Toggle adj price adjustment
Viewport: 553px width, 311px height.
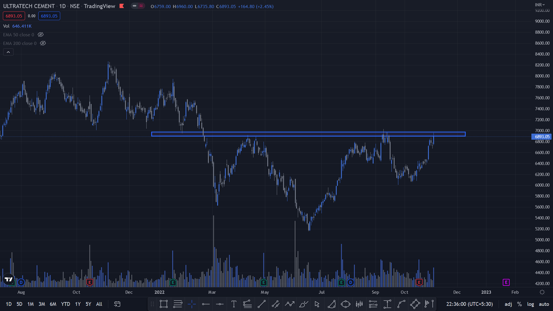(508, 304)
